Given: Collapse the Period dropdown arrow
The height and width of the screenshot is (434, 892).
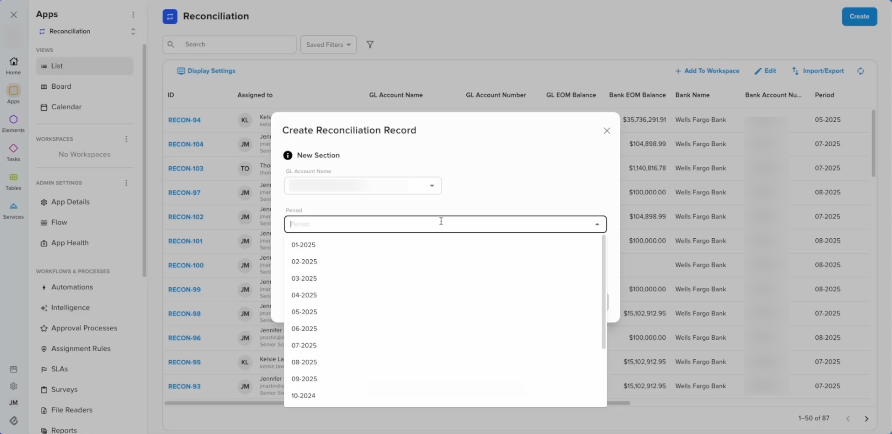Looking at the screenshot, I should (x=597, y=224).
